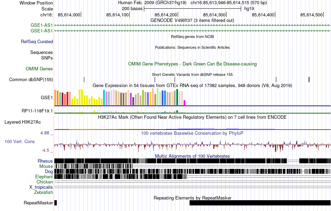Click the Window Position label
331x211 pixels.
[x=36, y=3]
